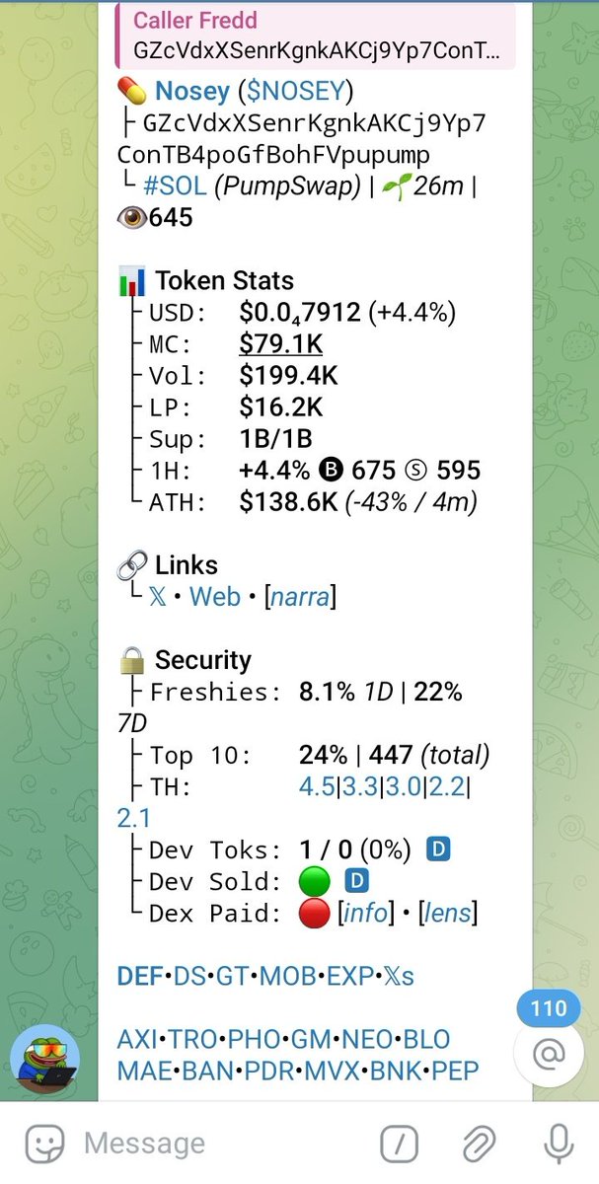Screen dimensions: 599x1184
Task: Open the Web link
Action: tap(215, 597)
